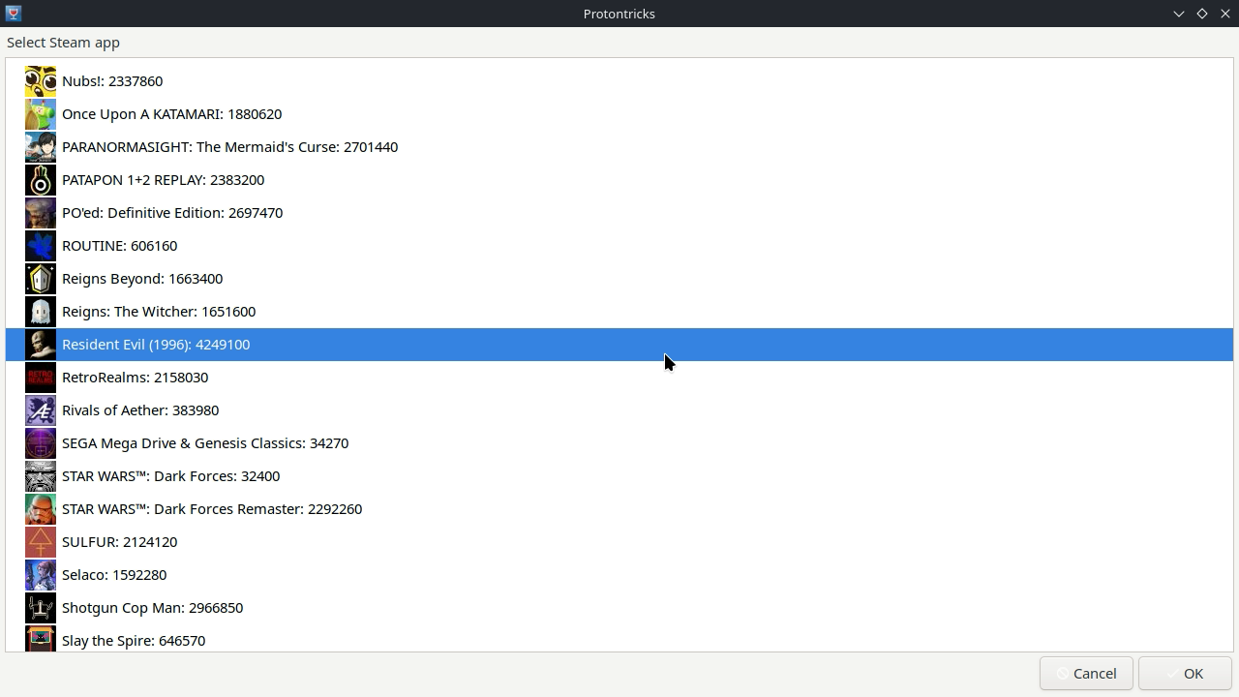Select PO'ed: Definitive Edition from list
Viewport: 1239px width, 697px height.
[x=172, y=213]
